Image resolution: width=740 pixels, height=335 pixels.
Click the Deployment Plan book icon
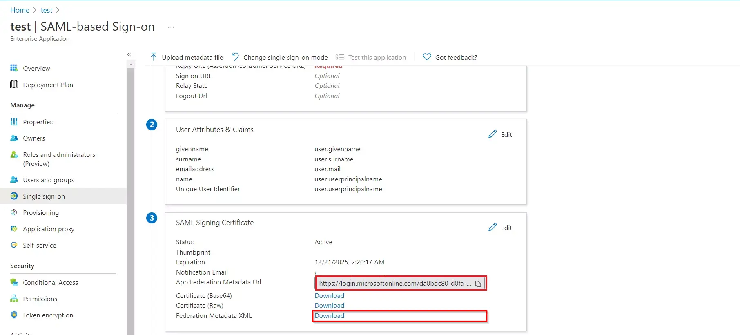(14, 85)
